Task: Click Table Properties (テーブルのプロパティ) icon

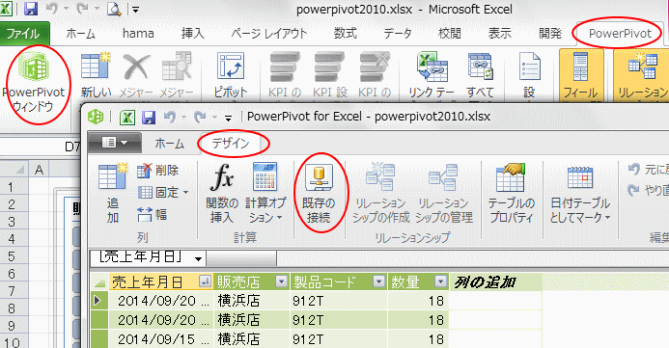Action: tap(511, 193)
